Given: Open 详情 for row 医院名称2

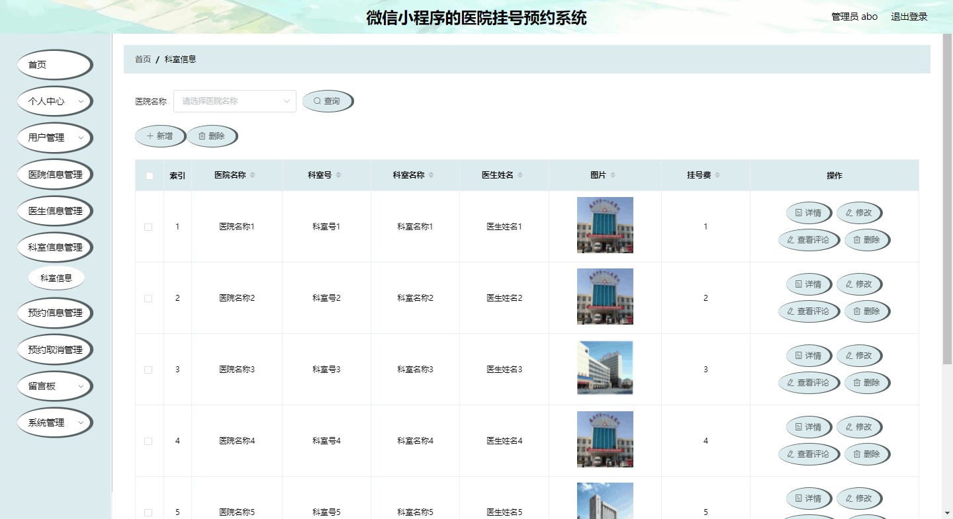Looking at the screenshot, I should point(809,284).
